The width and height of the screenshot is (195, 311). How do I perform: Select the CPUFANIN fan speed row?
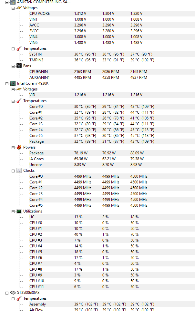point(39,72)
